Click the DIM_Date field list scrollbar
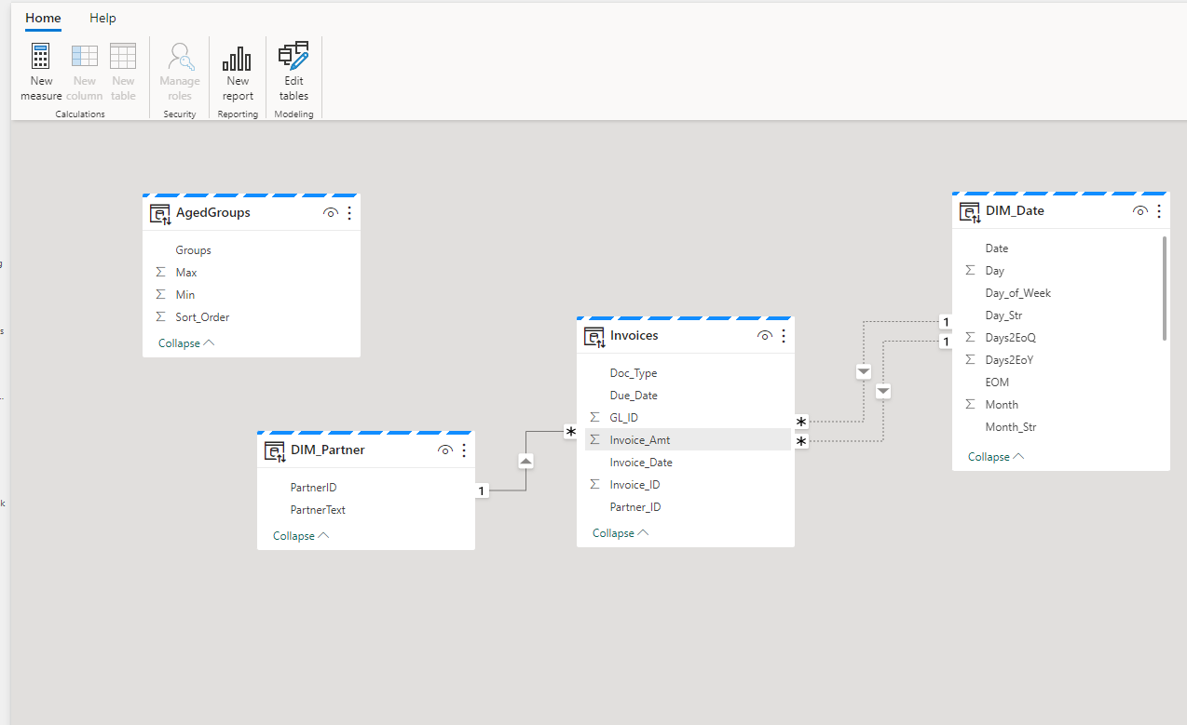The height and width of the screenshot is (725, 1187). (1165, 289)
